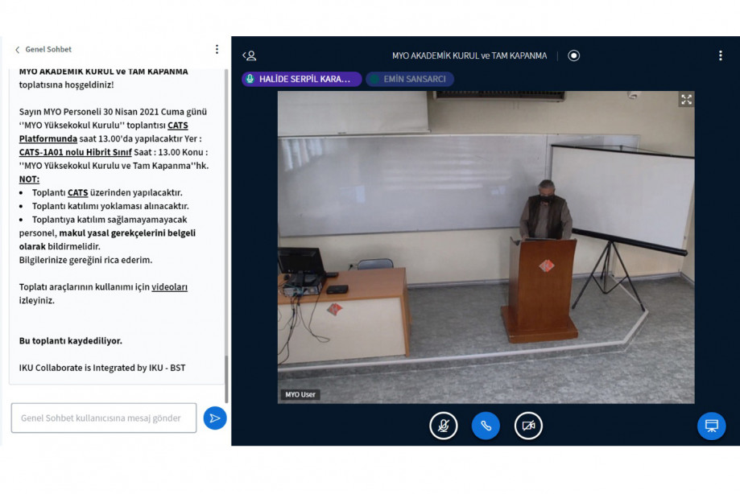The height and width of the screenshot is (494, 740).
Task: Select the EMİN SANSARCI participant chip
Action: pyautogui.click(x=410, y=79)
